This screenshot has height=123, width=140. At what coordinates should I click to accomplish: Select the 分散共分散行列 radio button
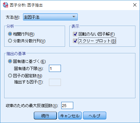10,41
